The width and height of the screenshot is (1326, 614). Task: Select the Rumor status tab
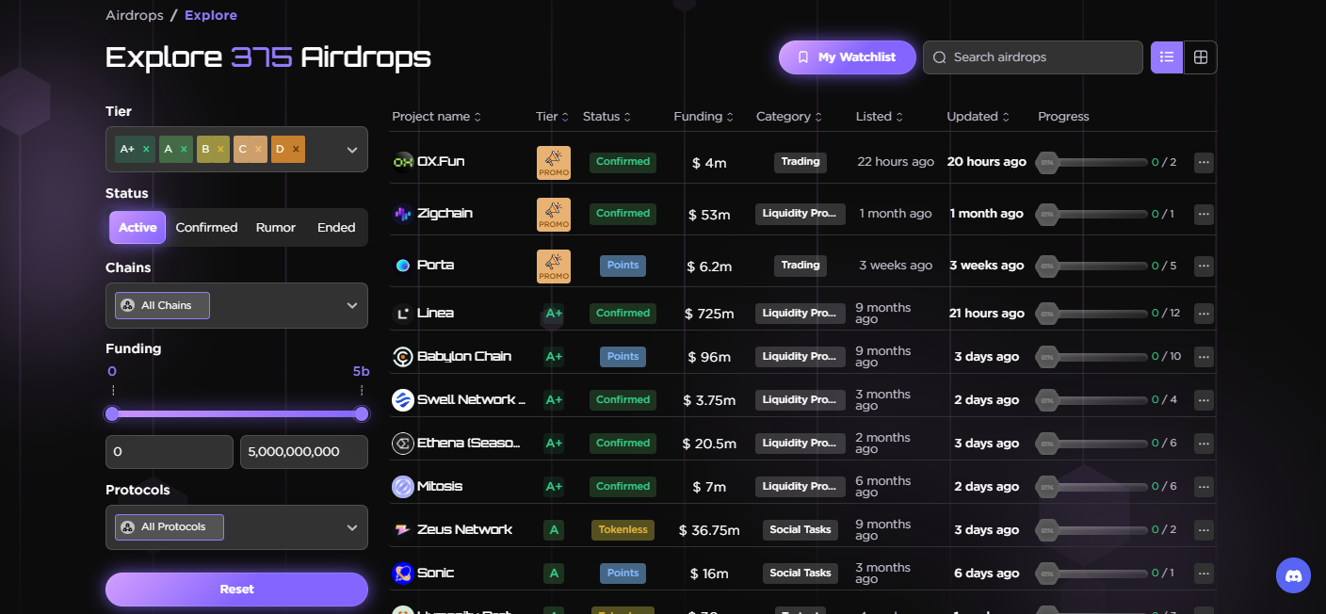pos(276,228)
